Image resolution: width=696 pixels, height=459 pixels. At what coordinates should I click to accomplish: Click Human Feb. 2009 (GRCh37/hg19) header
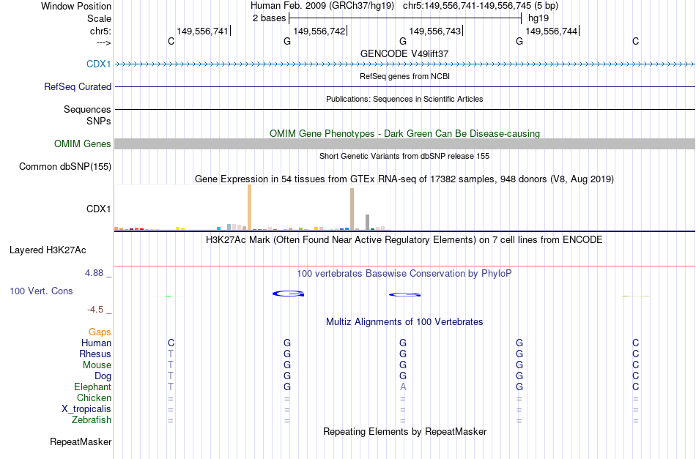[322, 6]
